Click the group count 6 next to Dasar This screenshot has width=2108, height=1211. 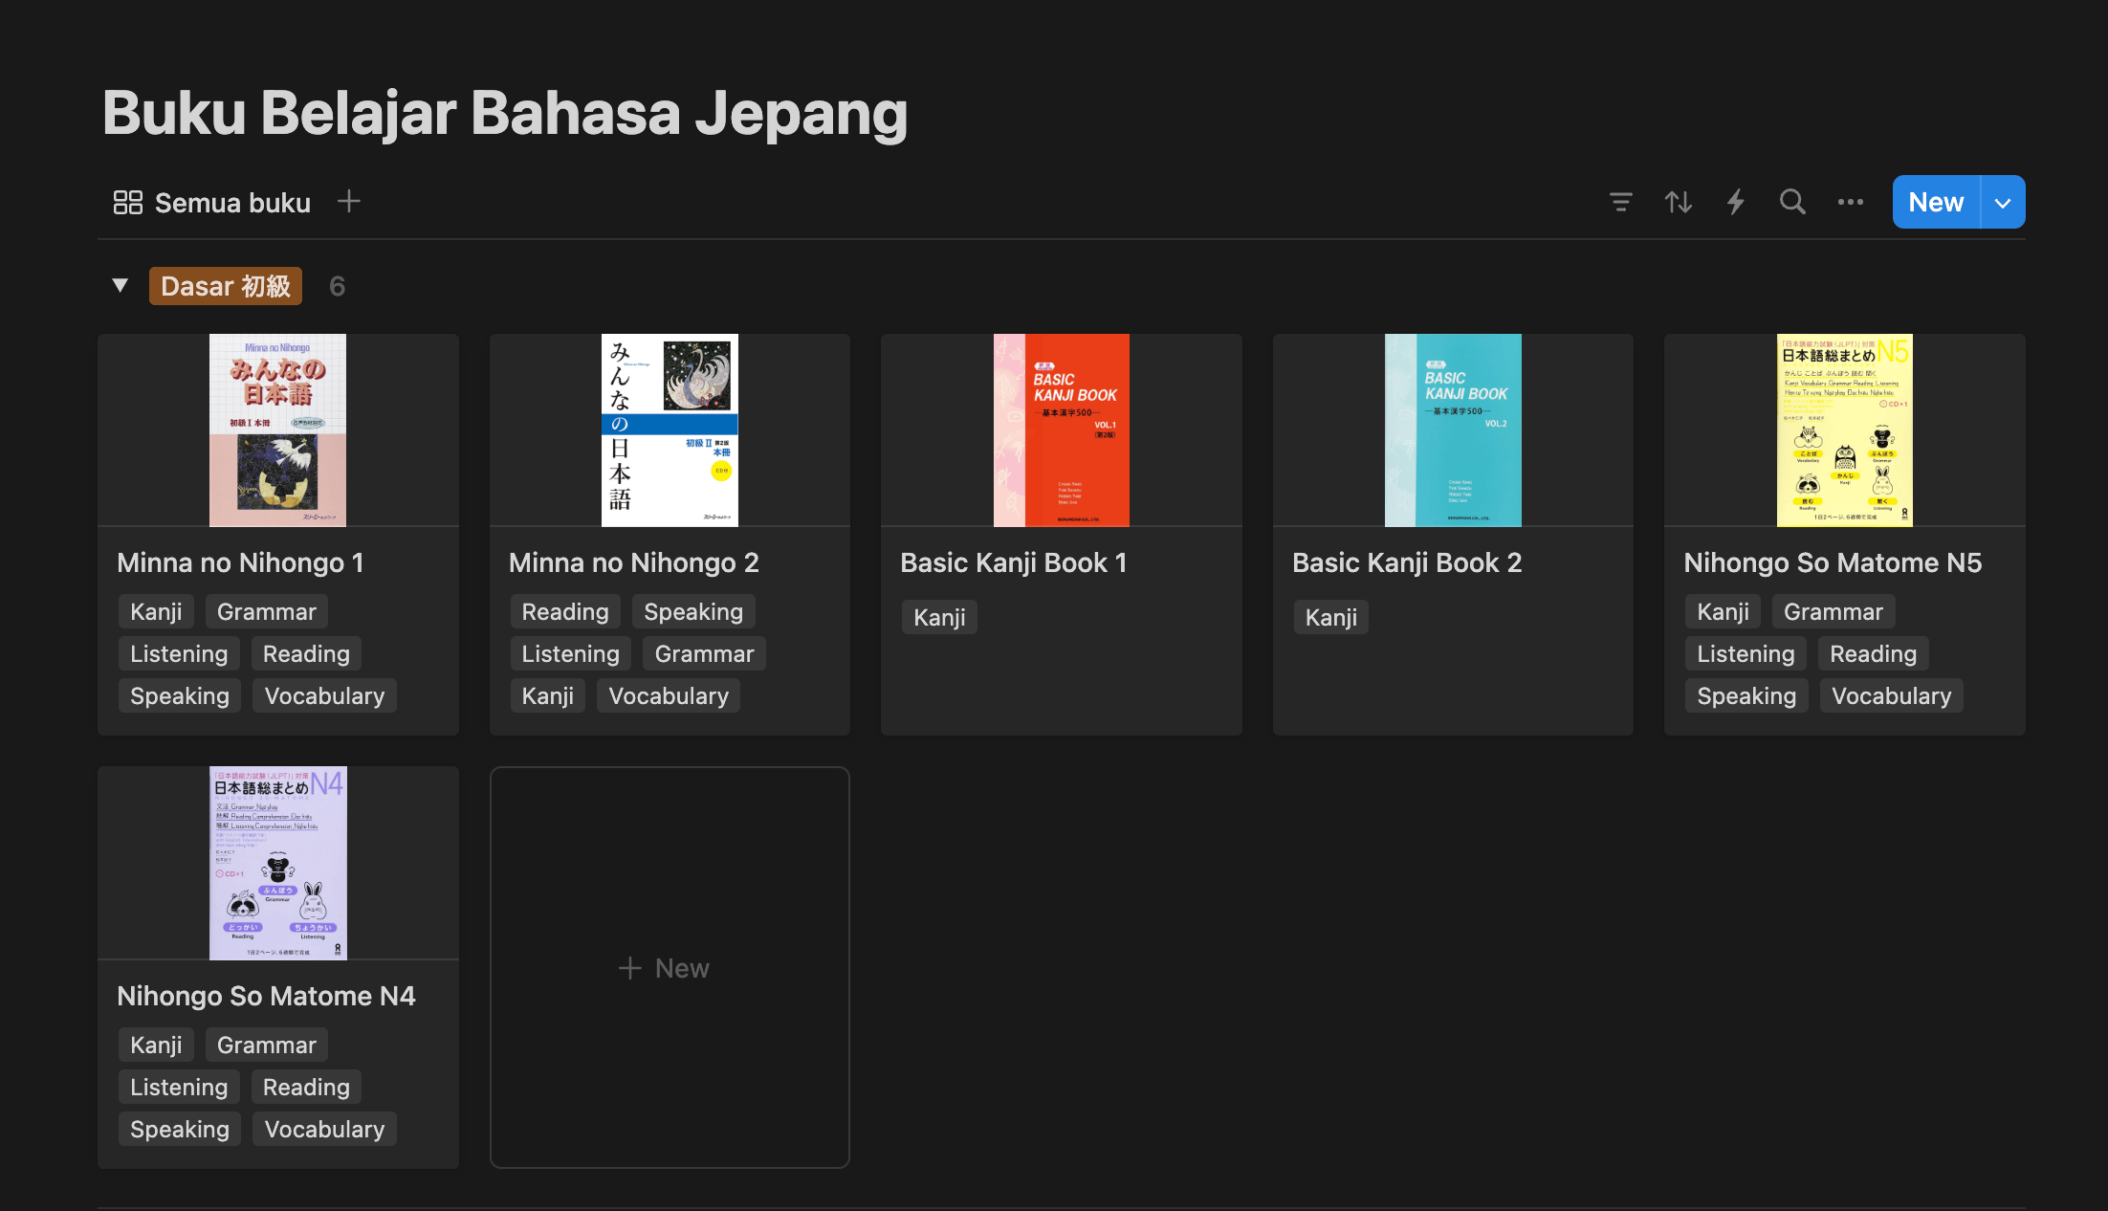[337, 286]
